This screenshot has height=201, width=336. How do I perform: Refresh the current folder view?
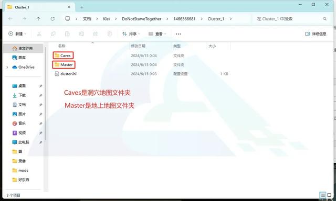coord(52,19)
